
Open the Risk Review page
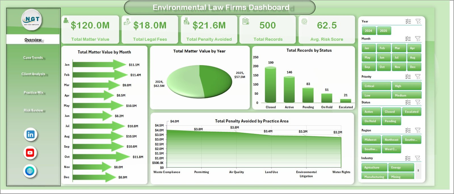(33, 111)
